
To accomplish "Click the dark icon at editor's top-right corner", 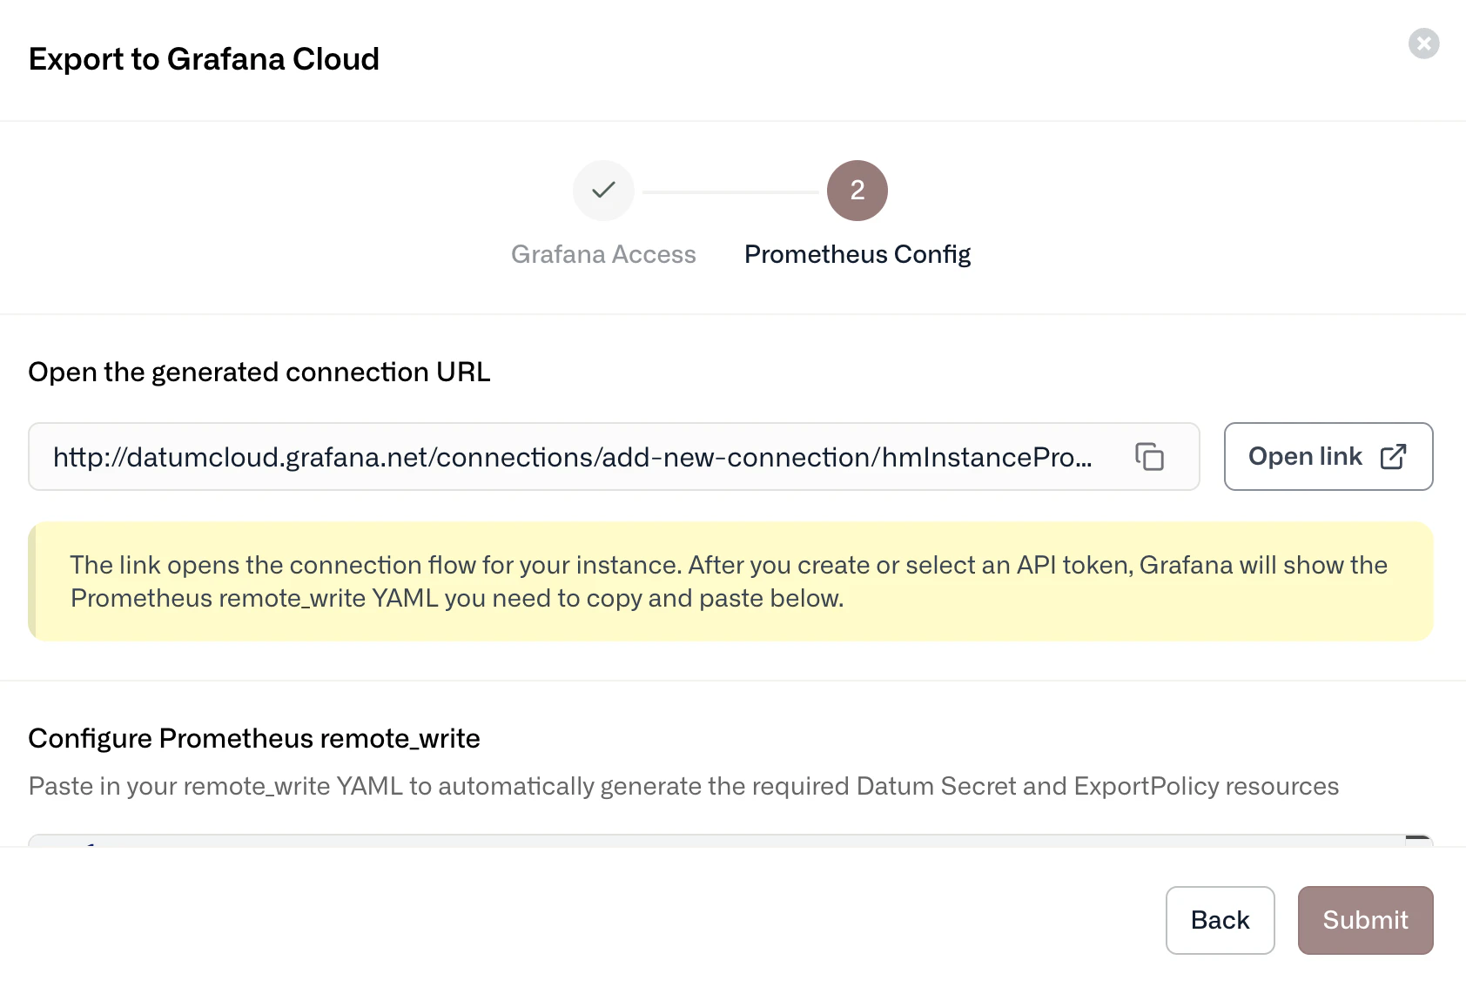I will click(1418, 840).
